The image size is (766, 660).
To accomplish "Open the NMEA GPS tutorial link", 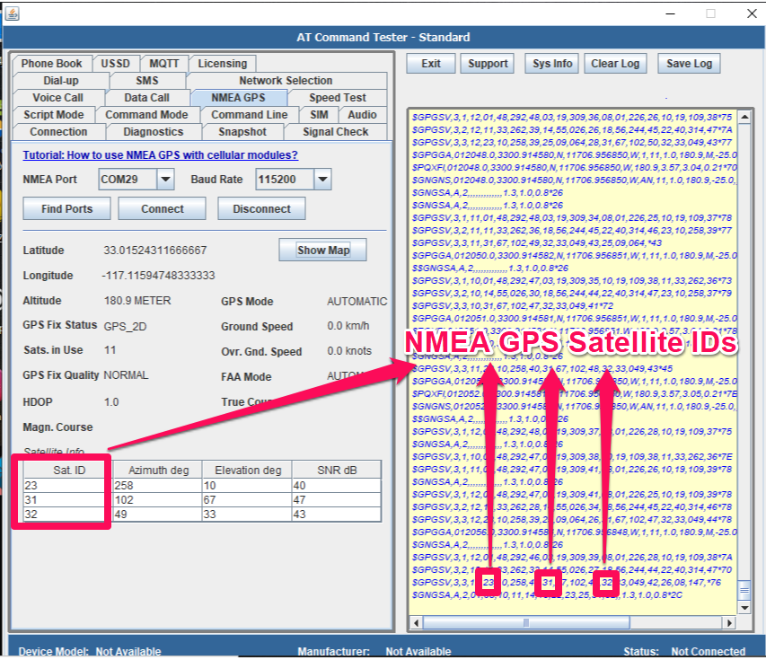I will coord(160,155).
